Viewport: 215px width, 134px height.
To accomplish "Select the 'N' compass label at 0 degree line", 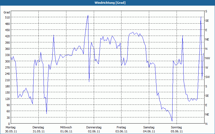I will [206, 124].
